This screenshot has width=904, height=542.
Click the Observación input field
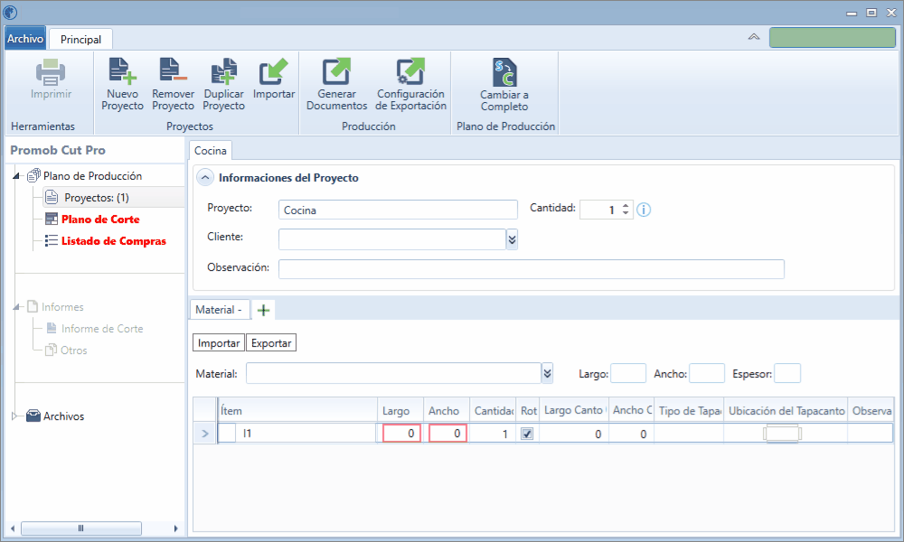(531, 269)
